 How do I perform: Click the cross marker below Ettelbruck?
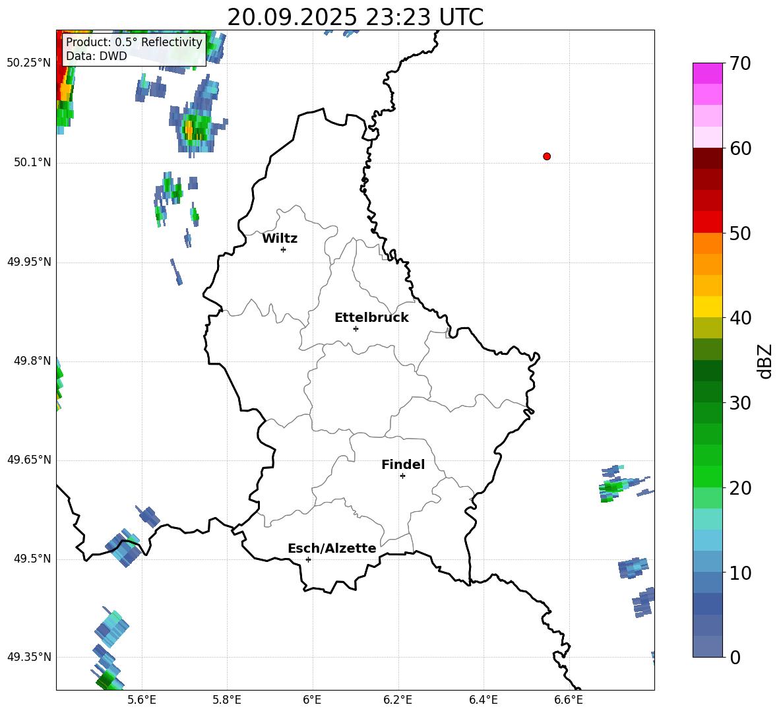[x=356, y=328]
